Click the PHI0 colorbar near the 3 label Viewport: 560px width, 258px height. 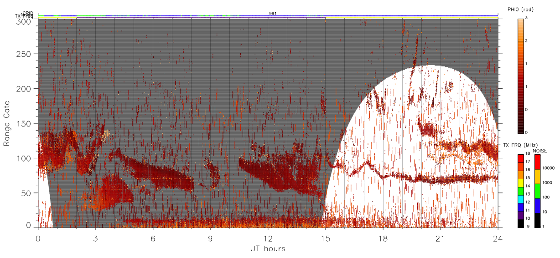tap(520, 21)
